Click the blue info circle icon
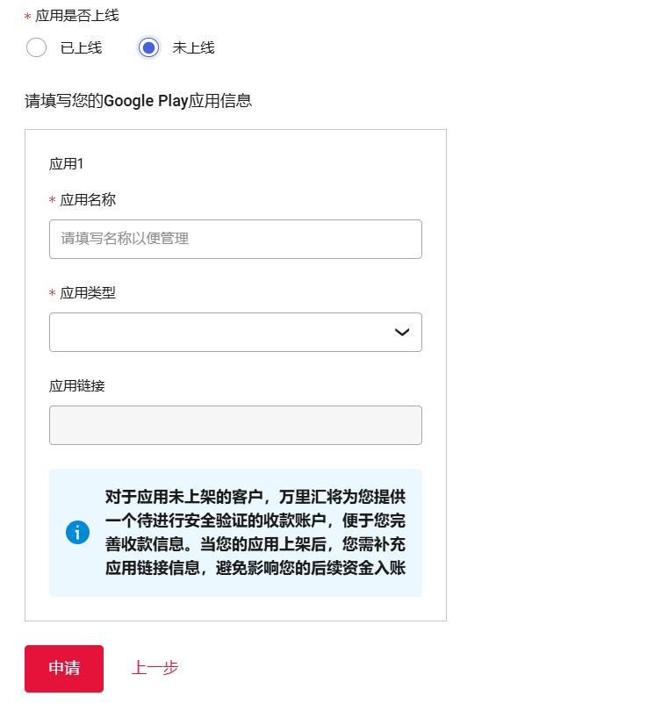This screenshot has height=718, width=647. click(x=77, y=532)
